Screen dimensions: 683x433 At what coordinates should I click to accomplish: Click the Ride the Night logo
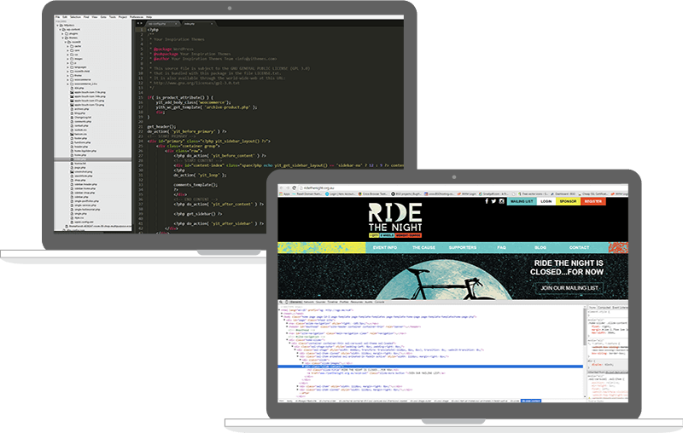point(395,220)
